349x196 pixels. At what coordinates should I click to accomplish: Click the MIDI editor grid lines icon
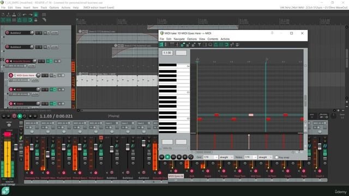click(221, 45)
